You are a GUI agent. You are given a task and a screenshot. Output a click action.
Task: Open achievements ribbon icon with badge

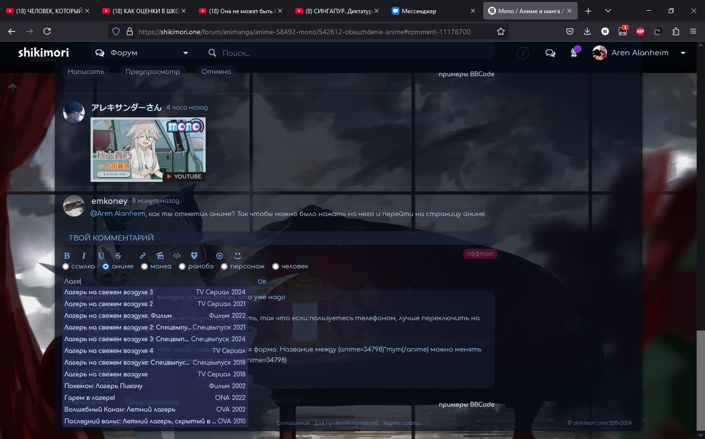point(574,52)
